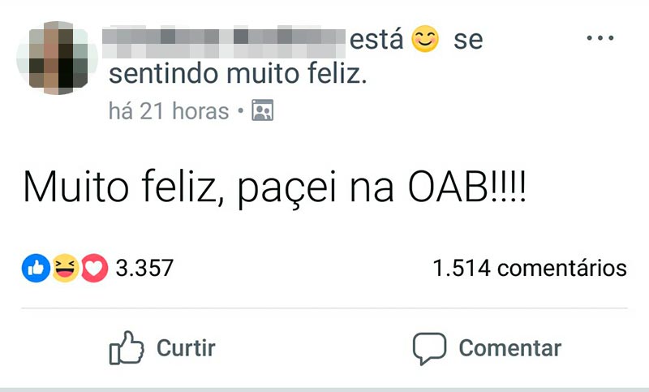
Task: Open the three-dot post options menu
Action: click(x=600, y=37)
